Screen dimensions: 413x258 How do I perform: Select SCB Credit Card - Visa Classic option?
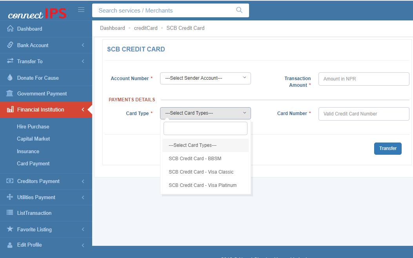[201, 172]
